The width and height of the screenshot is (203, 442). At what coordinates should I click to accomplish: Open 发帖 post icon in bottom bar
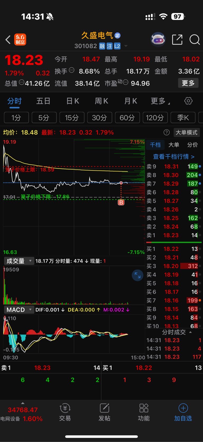coord(104,412)
